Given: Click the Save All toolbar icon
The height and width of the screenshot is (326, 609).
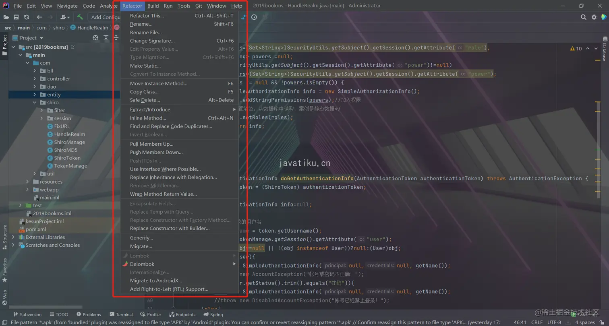Looking at the screenshot, I should click(16, 17).
